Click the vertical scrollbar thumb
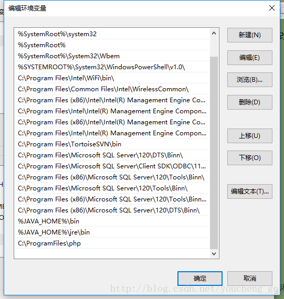 (x=214, y=153)
